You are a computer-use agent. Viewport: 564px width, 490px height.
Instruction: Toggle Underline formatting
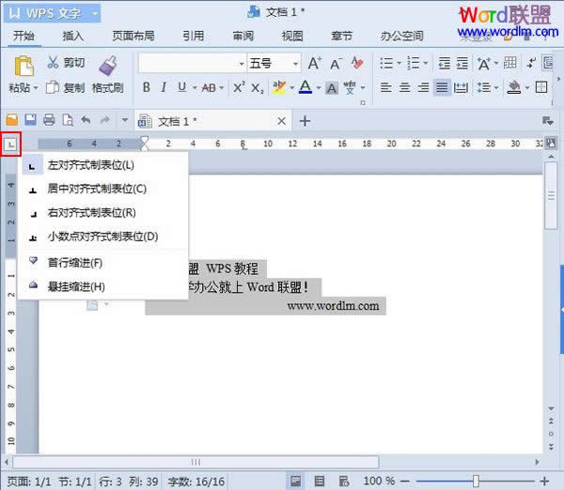(182, 87)
